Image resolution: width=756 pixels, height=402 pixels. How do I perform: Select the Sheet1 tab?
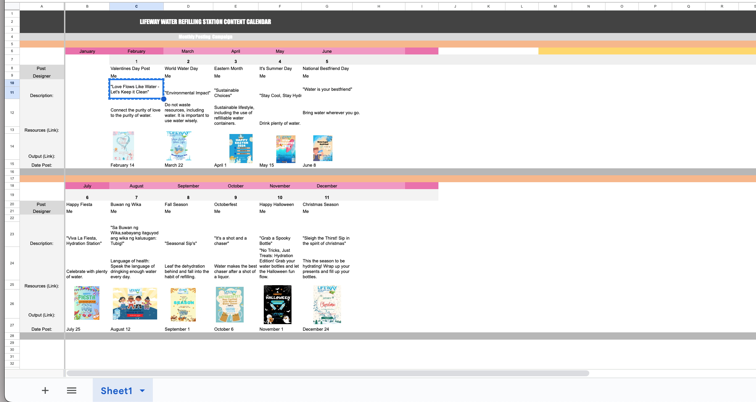tap(116, 390)
